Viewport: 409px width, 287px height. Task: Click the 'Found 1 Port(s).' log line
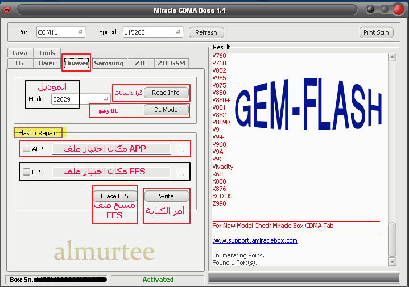[x=234, y=263]
